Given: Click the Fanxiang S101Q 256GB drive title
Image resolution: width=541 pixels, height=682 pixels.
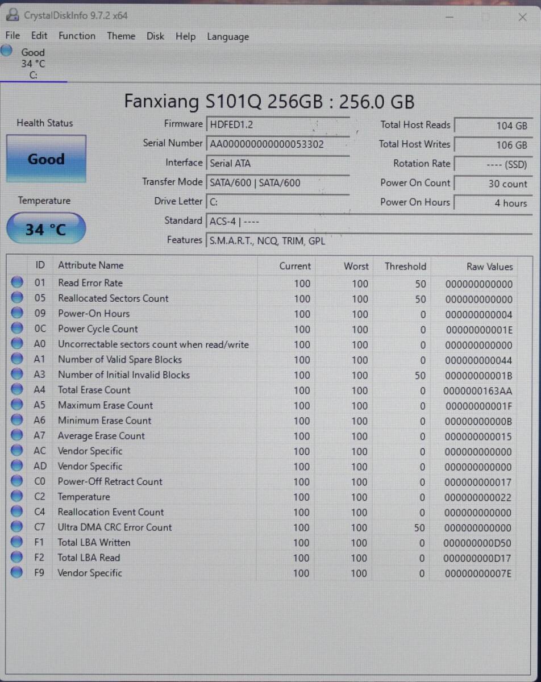Looking at the screenshot, I should [x=269, y=102].
